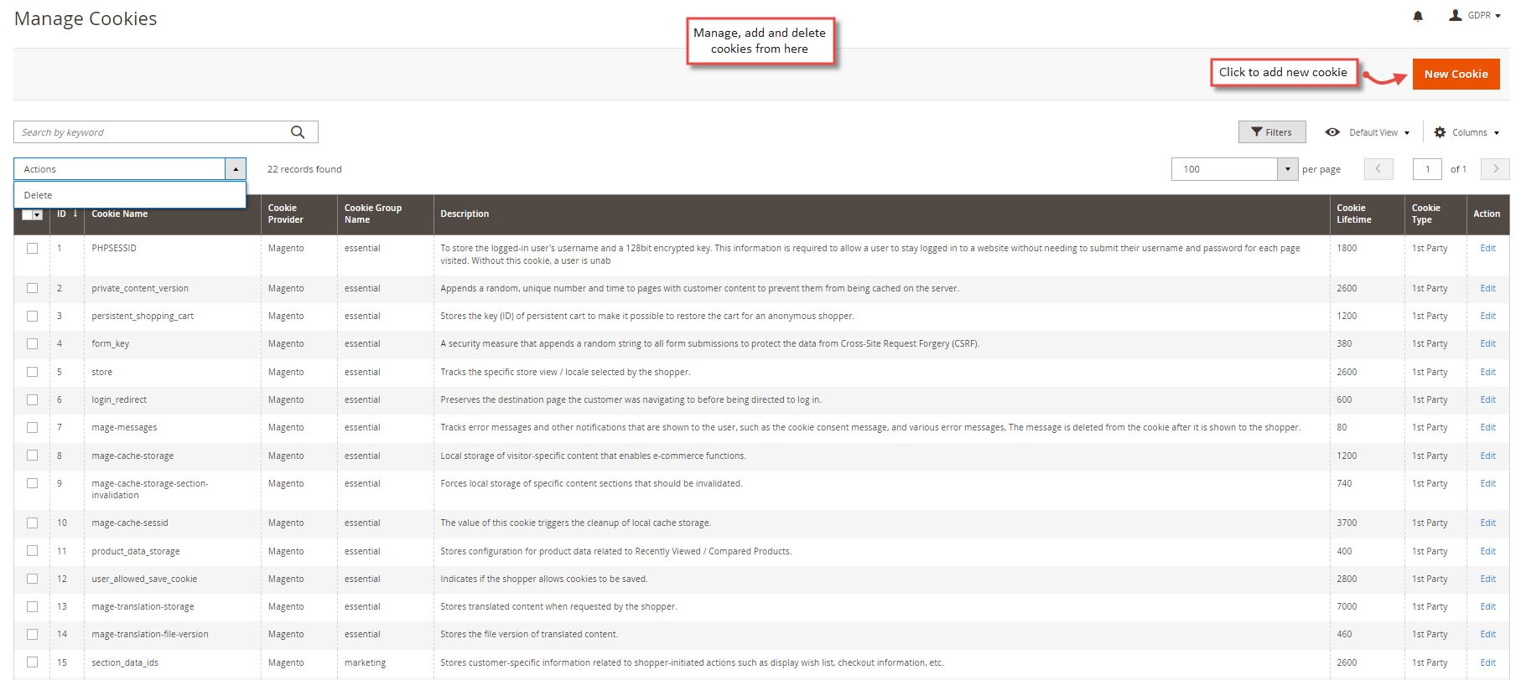The image size is (1521, 680).
Task: Click the current page number field
Action: click(x=1427, y=169)
